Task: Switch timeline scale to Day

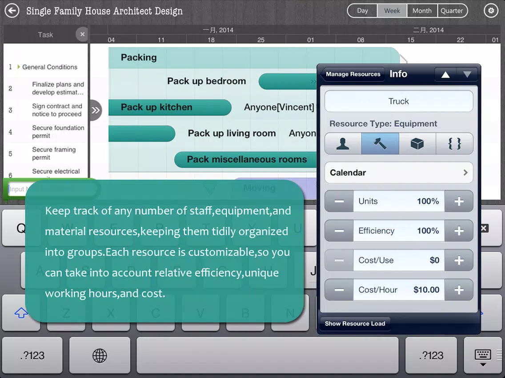Action: coord(362,11)
